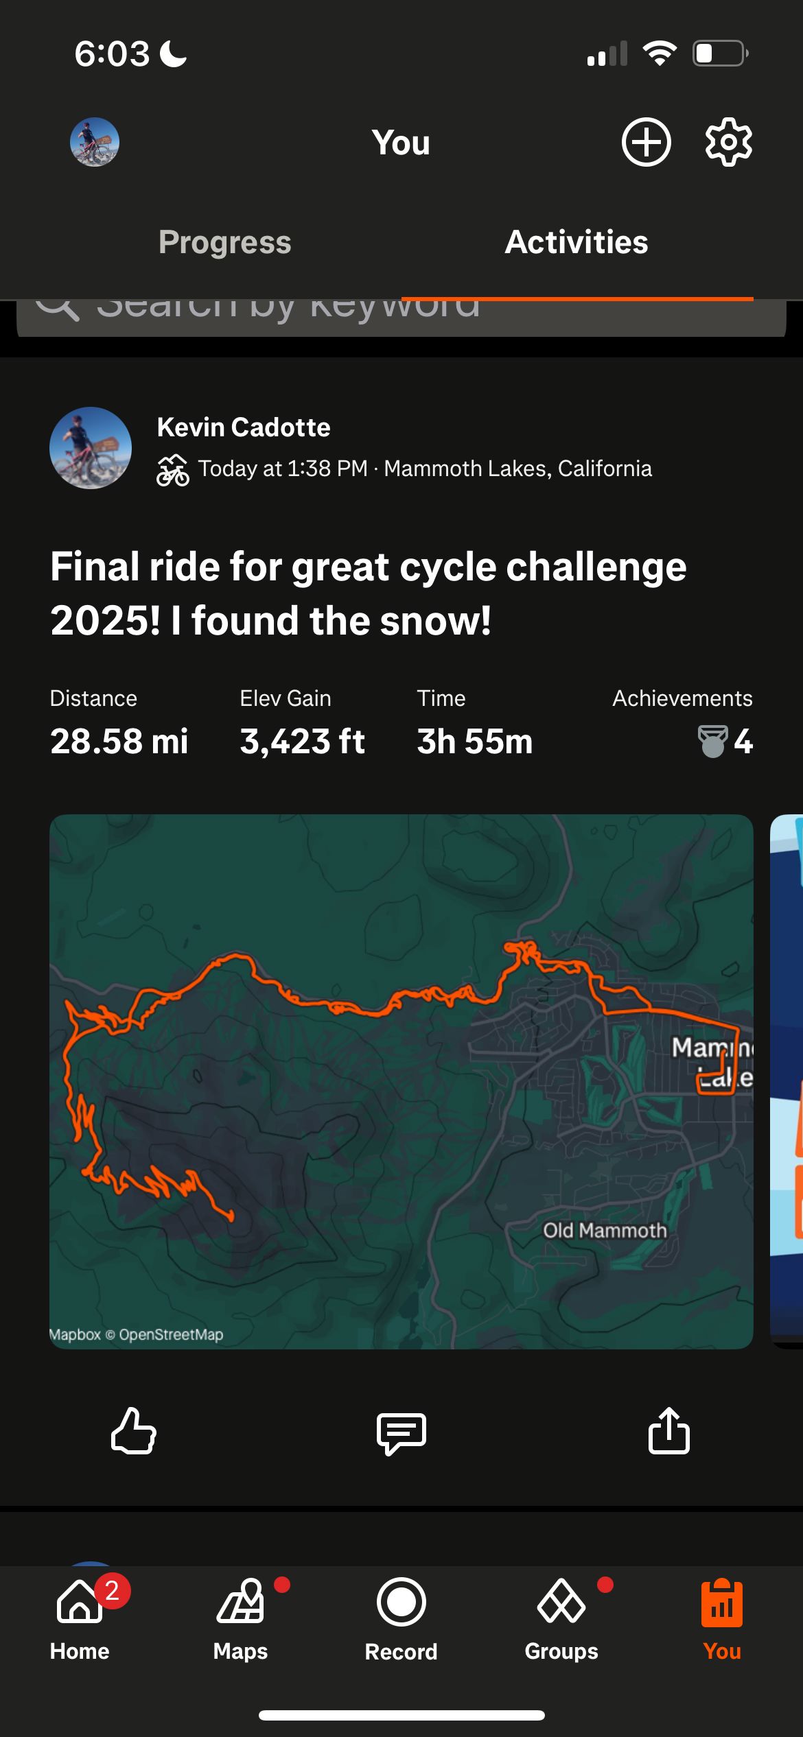The width and height of the screenshot is (803, 1737).
Task: Select the You tab in bottom bar
Action: coord(721,1618)
